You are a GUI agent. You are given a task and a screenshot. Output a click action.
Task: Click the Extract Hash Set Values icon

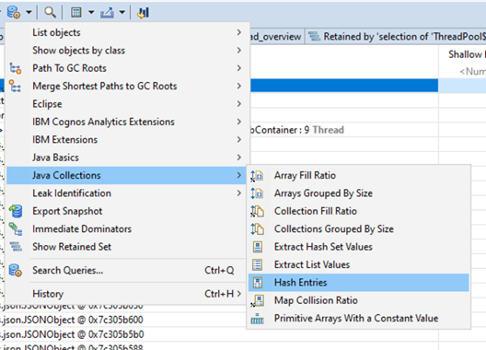point(258,247)
